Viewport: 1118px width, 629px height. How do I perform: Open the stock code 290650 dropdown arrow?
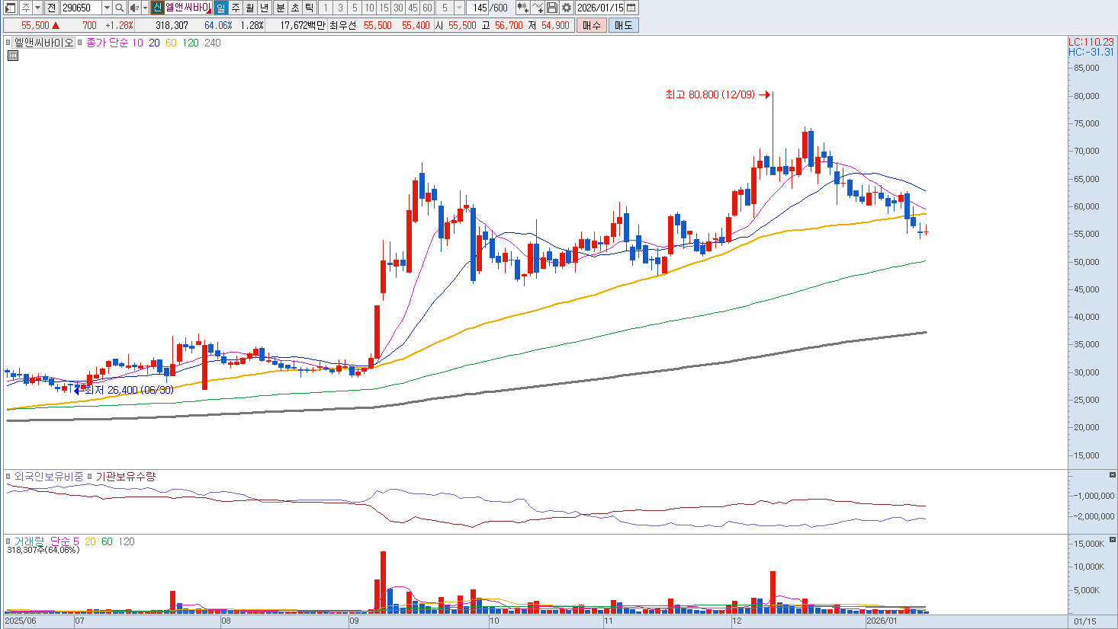point(107,8)
